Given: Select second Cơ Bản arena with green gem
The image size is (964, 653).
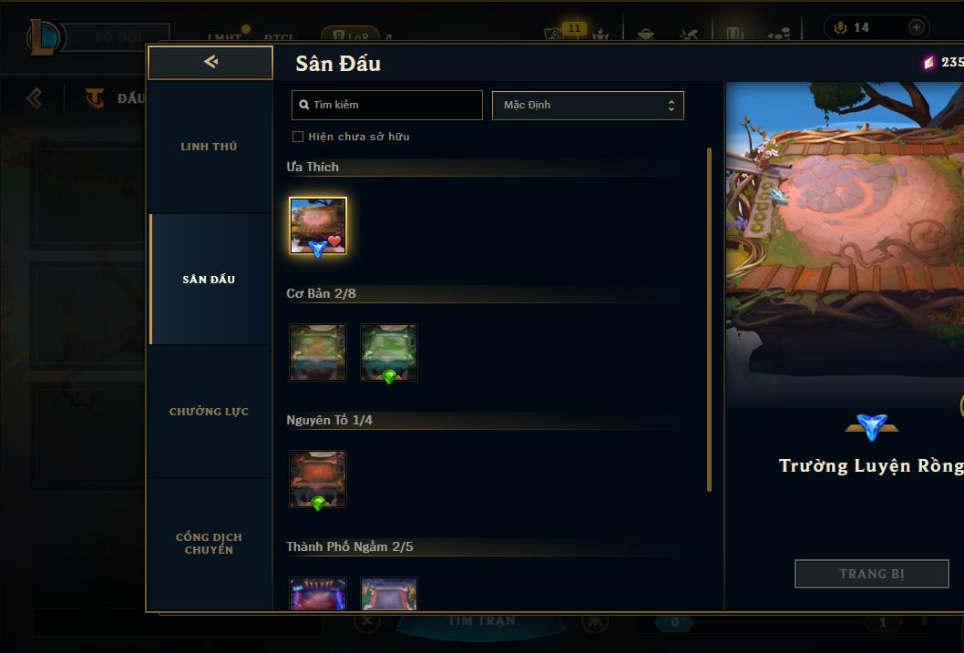Looking at the screenshot, I should pos(388,352).
